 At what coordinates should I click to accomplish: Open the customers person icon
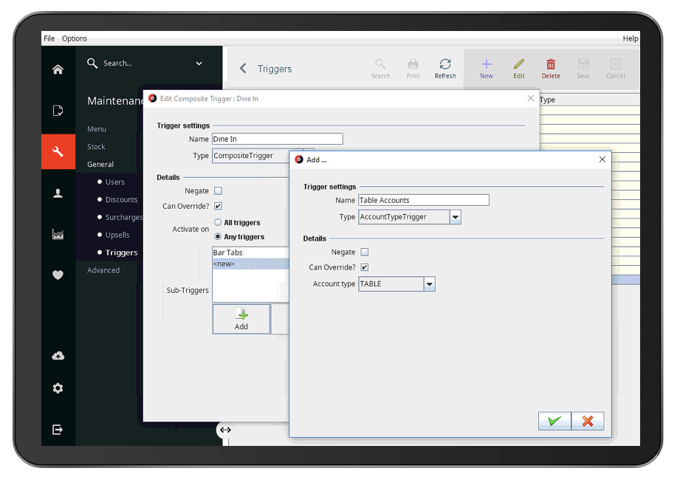tap(58, 193)
